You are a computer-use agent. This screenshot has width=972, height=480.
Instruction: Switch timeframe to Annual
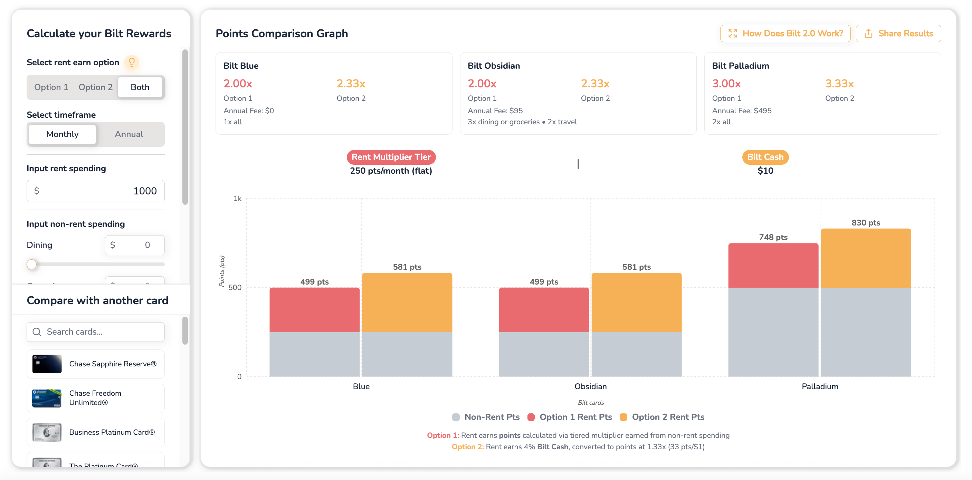(129, 134)
